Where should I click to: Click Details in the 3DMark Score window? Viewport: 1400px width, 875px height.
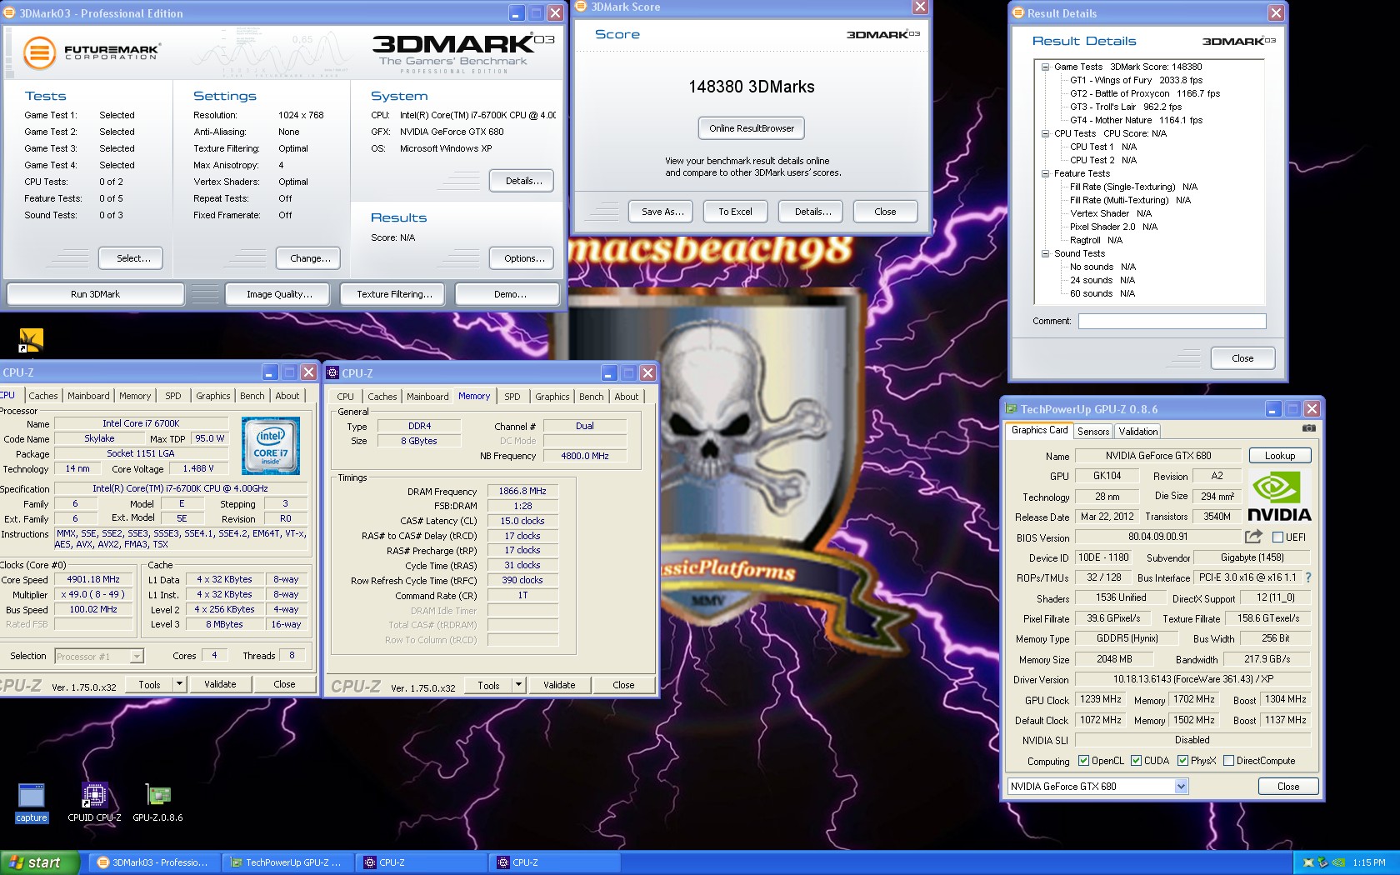point(812,212)
